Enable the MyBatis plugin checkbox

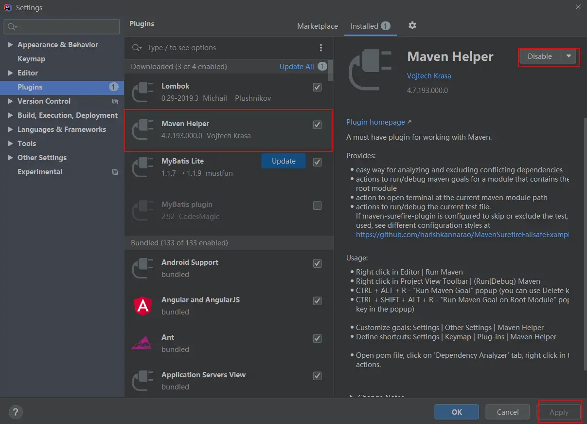tap(318, 205)
